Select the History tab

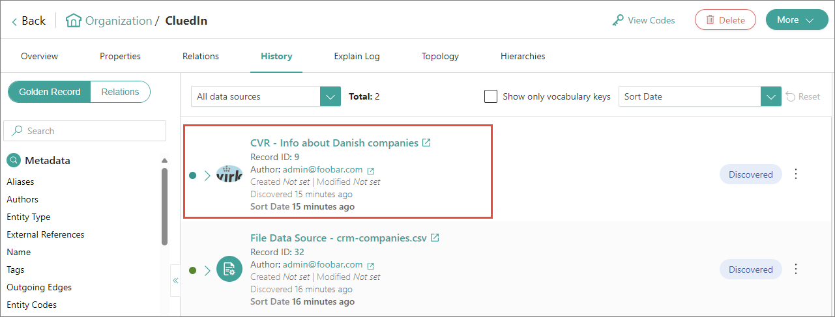(276, 56)
